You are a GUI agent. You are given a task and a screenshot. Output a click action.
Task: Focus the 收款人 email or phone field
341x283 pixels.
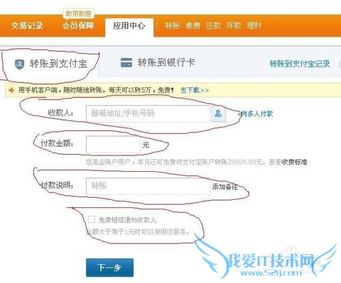148,113
